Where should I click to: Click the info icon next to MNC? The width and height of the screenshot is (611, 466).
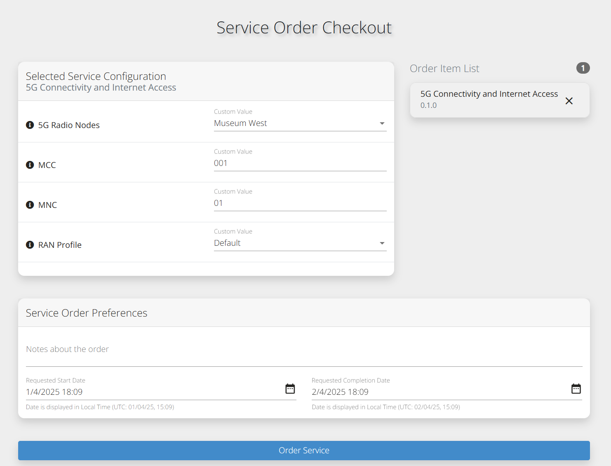pos(30,205)
